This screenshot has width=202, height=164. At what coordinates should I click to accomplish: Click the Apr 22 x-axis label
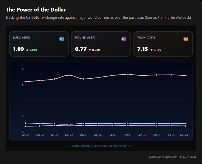(40, 135)
